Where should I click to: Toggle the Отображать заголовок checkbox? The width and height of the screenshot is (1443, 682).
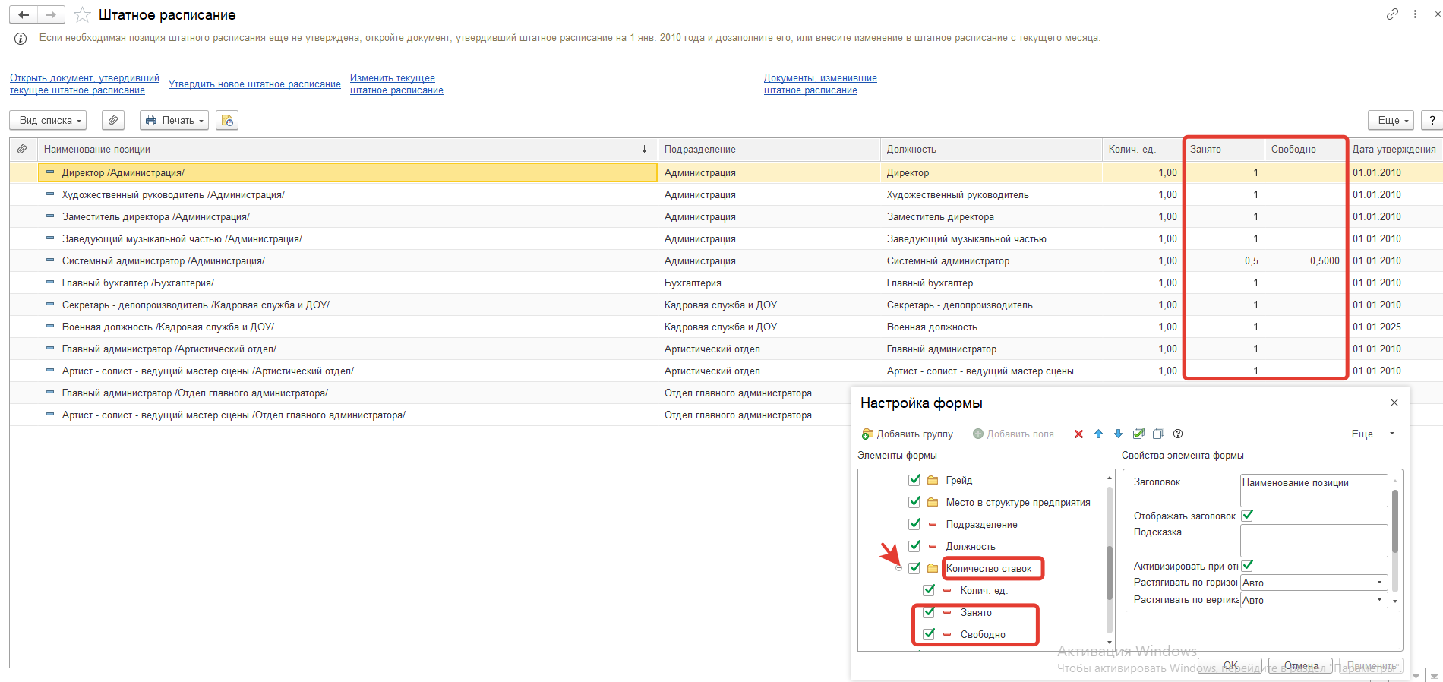pos(1247,516)
